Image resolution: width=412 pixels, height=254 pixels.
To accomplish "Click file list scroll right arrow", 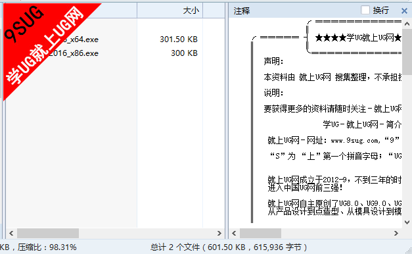I will (219, 233).
